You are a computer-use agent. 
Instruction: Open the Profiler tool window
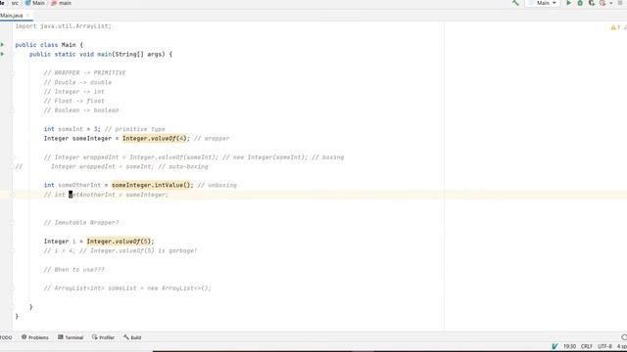pyautogui.click(x=103, y=337)
